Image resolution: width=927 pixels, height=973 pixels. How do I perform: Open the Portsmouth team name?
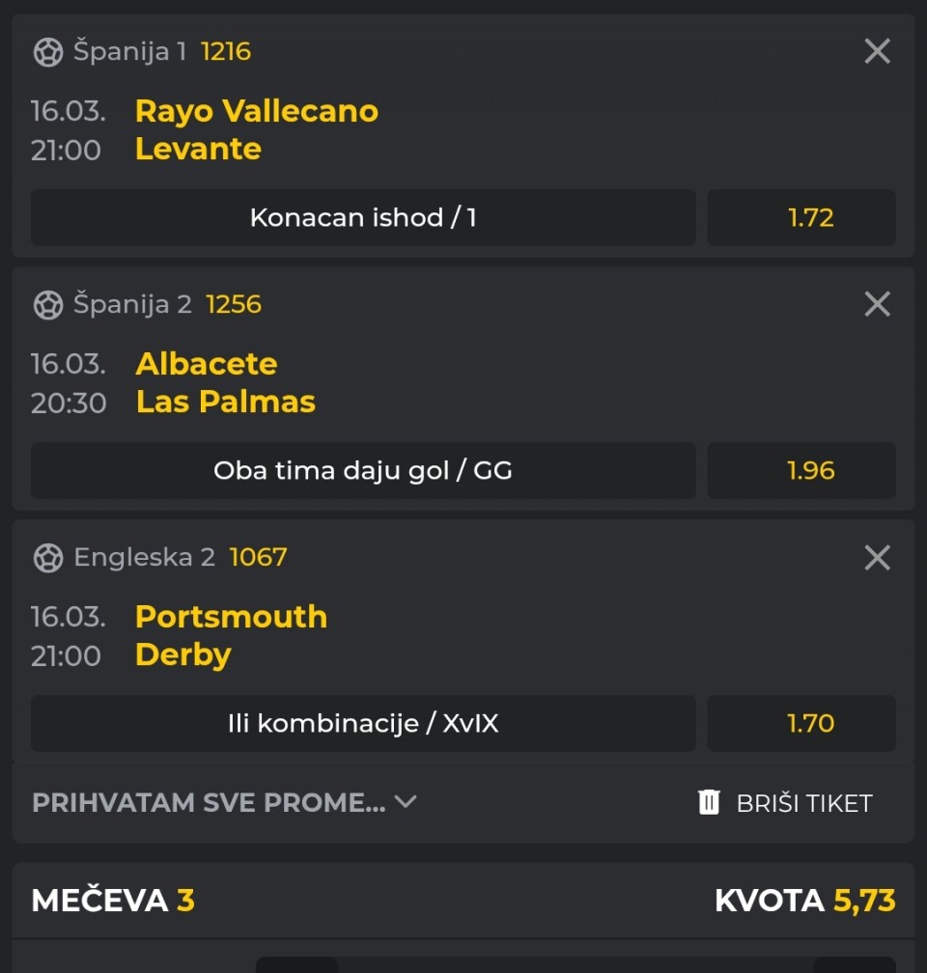coord(232,616)
